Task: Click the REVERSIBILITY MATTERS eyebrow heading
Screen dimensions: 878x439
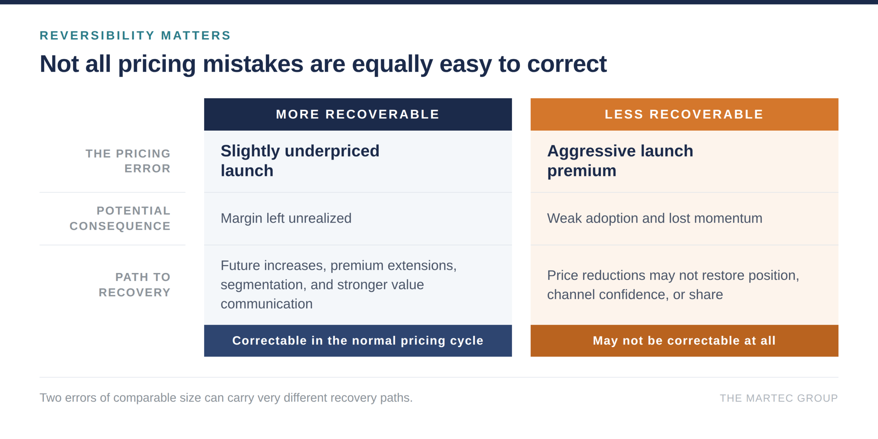Action: click(135, 36)
